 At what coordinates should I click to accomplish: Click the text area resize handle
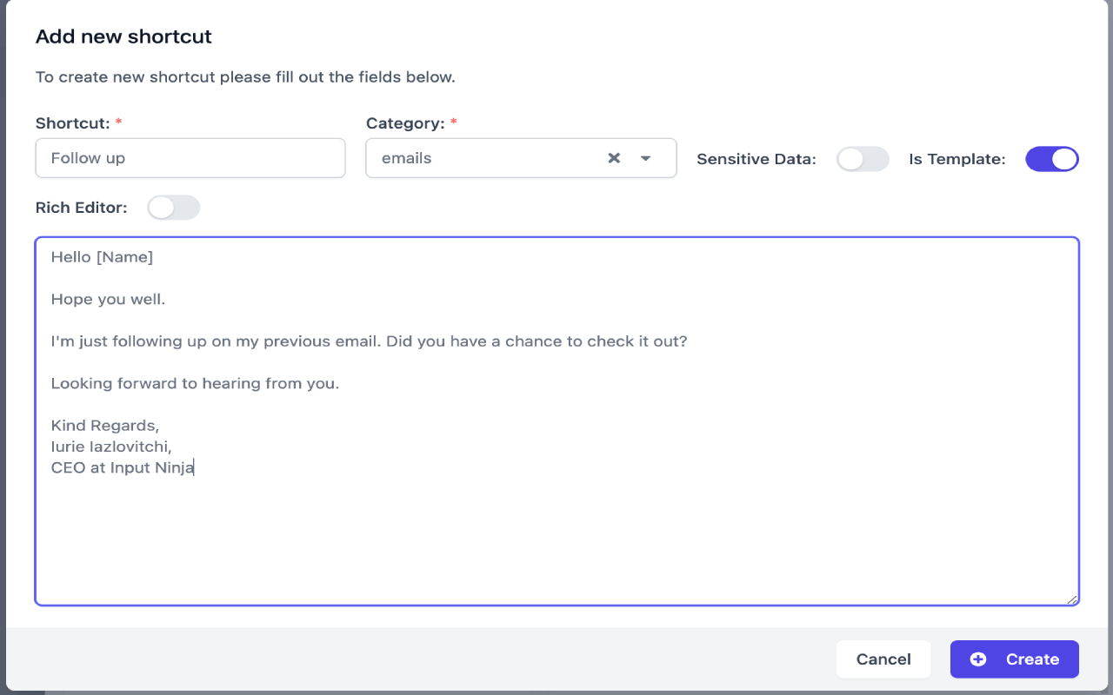point(1072,599)
